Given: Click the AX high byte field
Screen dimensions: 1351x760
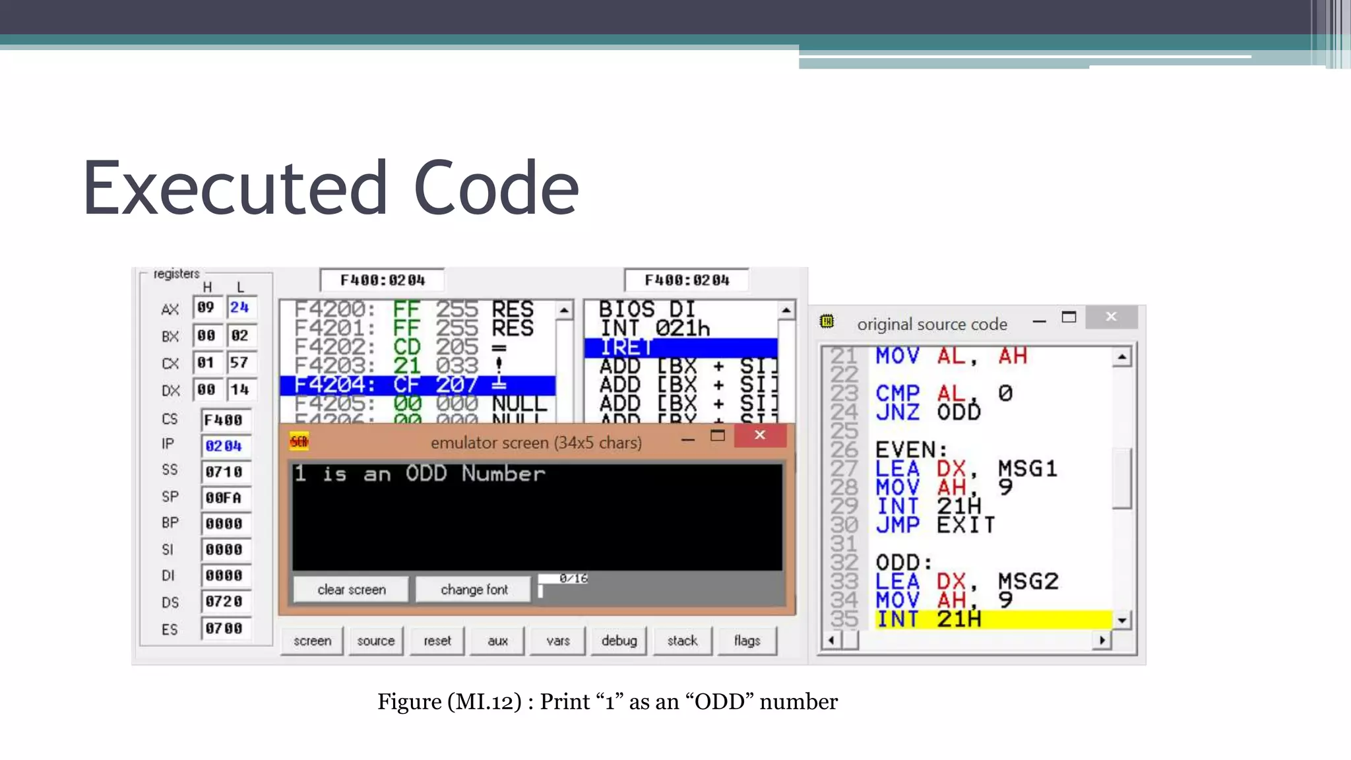Looking at the screenshot, I should [207, 307].
